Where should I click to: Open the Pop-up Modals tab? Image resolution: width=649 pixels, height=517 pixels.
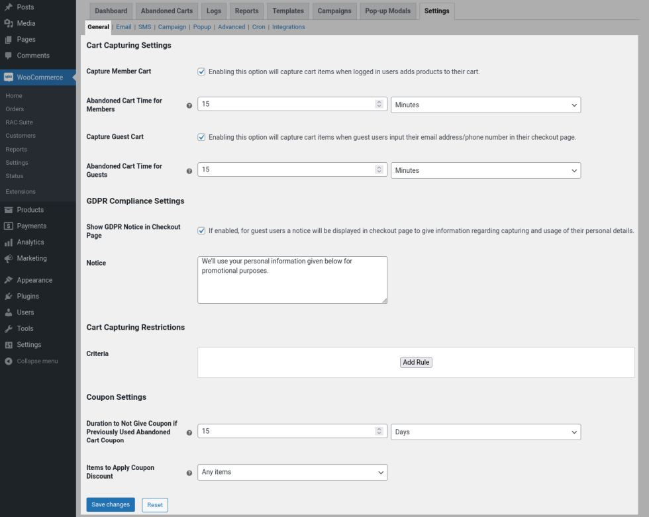(x=388, y=11)
